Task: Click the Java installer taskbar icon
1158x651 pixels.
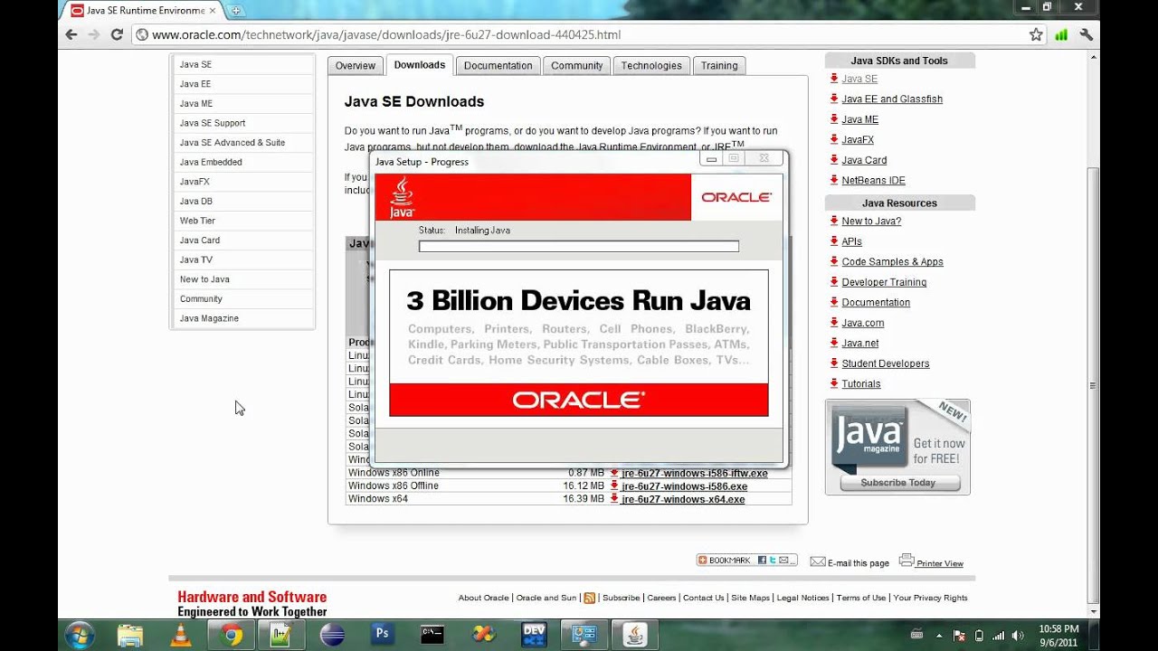Action: [634, 635]
